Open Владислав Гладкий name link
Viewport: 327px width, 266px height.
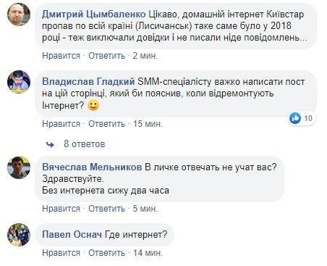tap(88, 82)
